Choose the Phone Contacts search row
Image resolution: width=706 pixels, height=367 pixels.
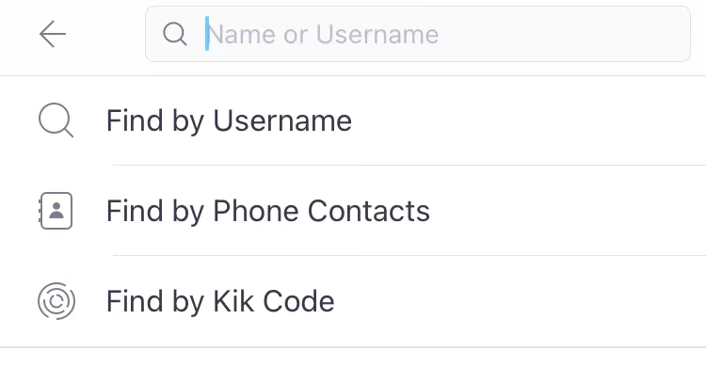[x=353, y=211]
